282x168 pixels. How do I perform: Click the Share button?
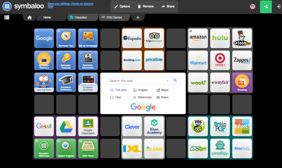[168, 7]
